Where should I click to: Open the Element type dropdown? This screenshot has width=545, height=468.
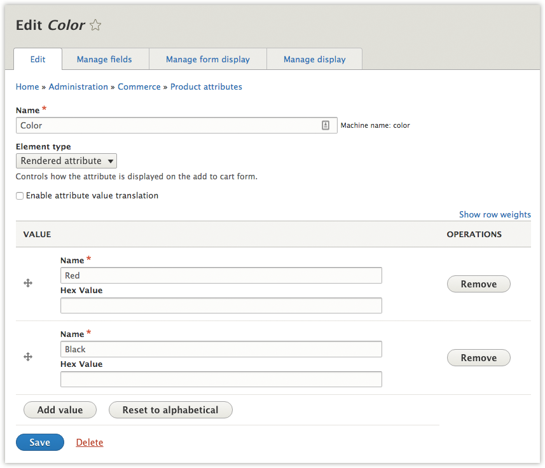coord(66,161)
